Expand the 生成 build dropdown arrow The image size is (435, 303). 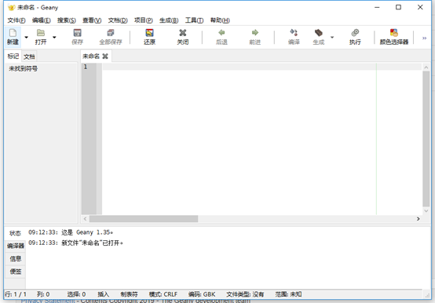click(x=332, y=37)
